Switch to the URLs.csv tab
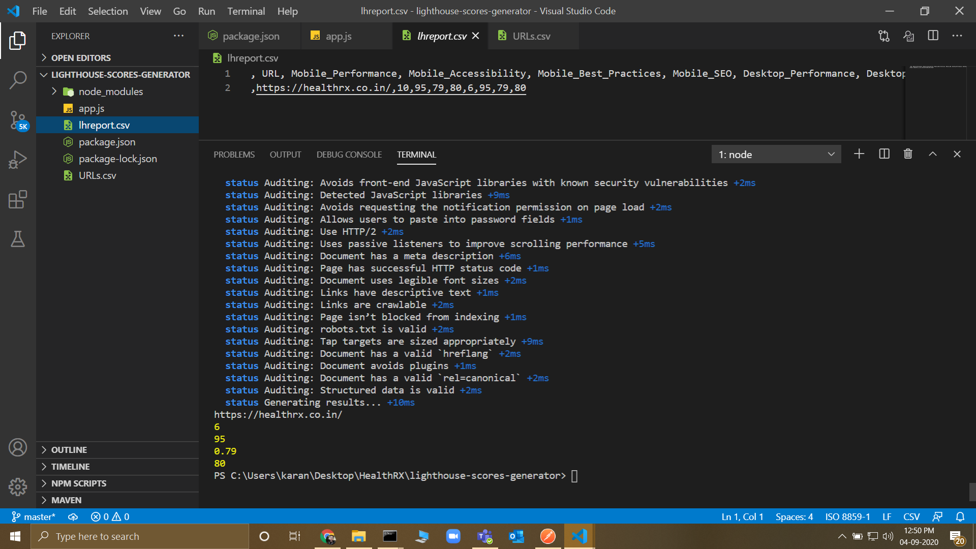The image size is (976, 549). coord(531,36)
